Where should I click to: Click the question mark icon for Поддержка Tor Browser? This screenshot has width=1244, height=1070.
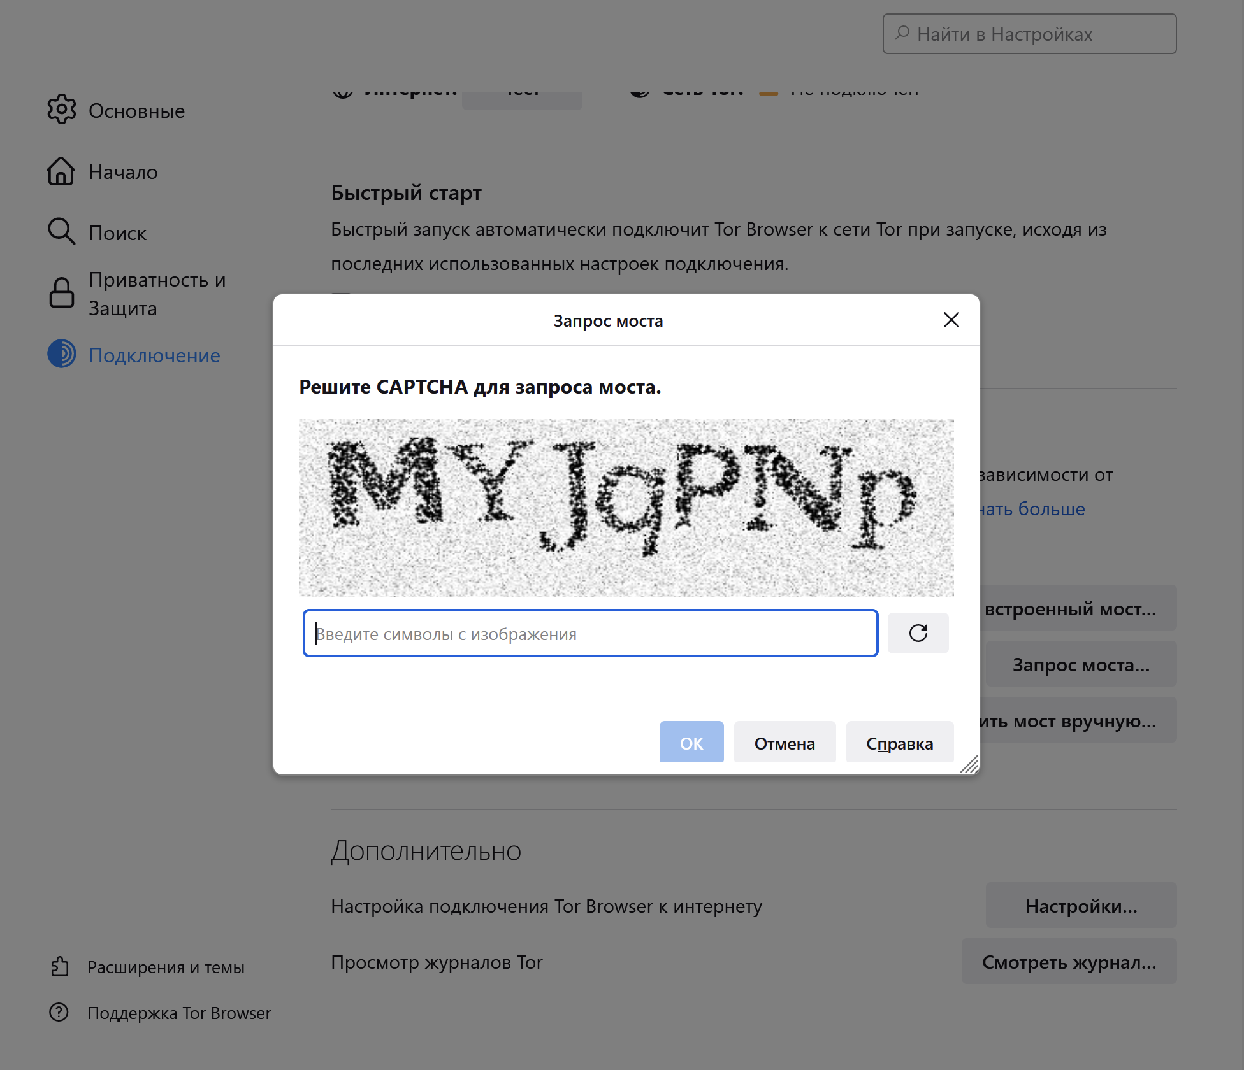point(59,1012)
